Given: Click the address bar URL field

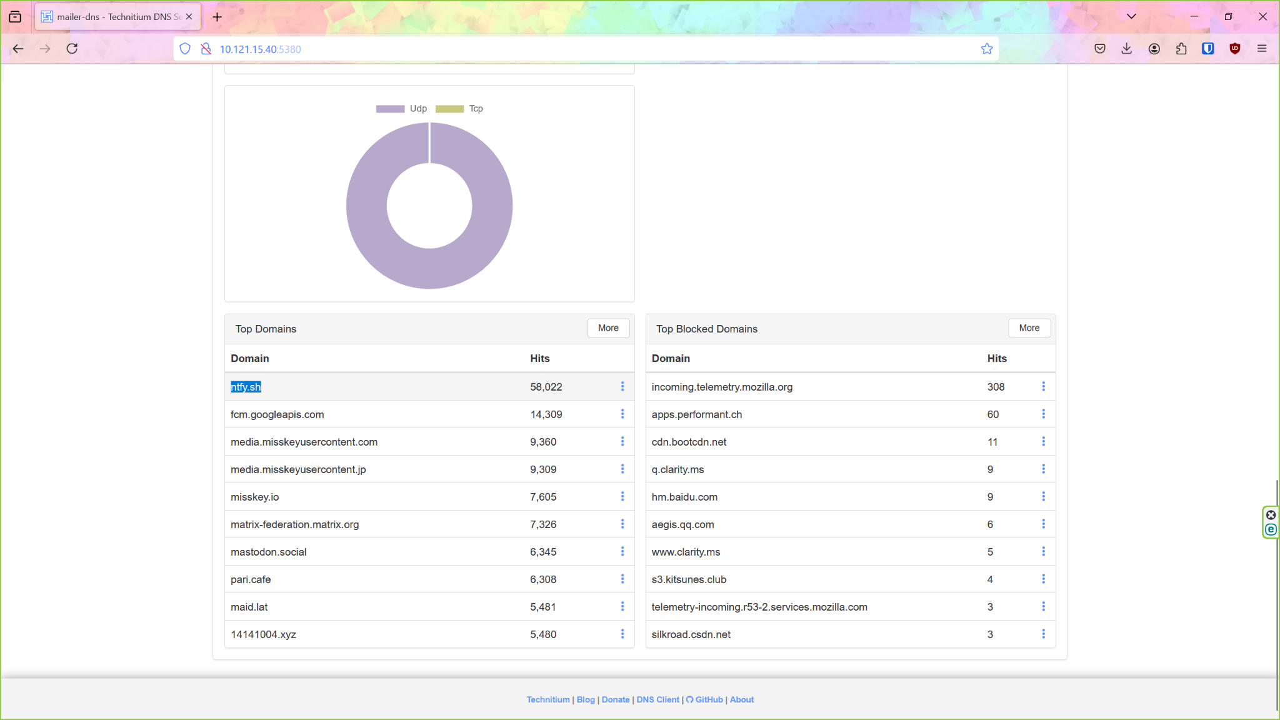Looking at the screenshot, I should (586, 49).
